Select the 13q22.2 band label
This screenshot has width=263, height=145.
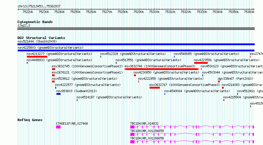pos(24,25)
